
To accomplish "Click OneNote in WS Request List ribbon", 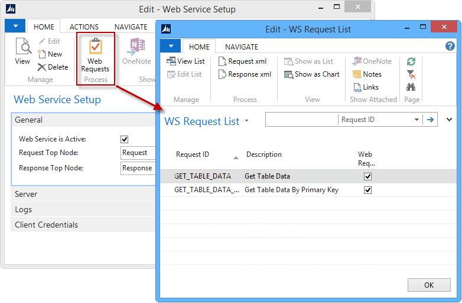I will [372, 61].
